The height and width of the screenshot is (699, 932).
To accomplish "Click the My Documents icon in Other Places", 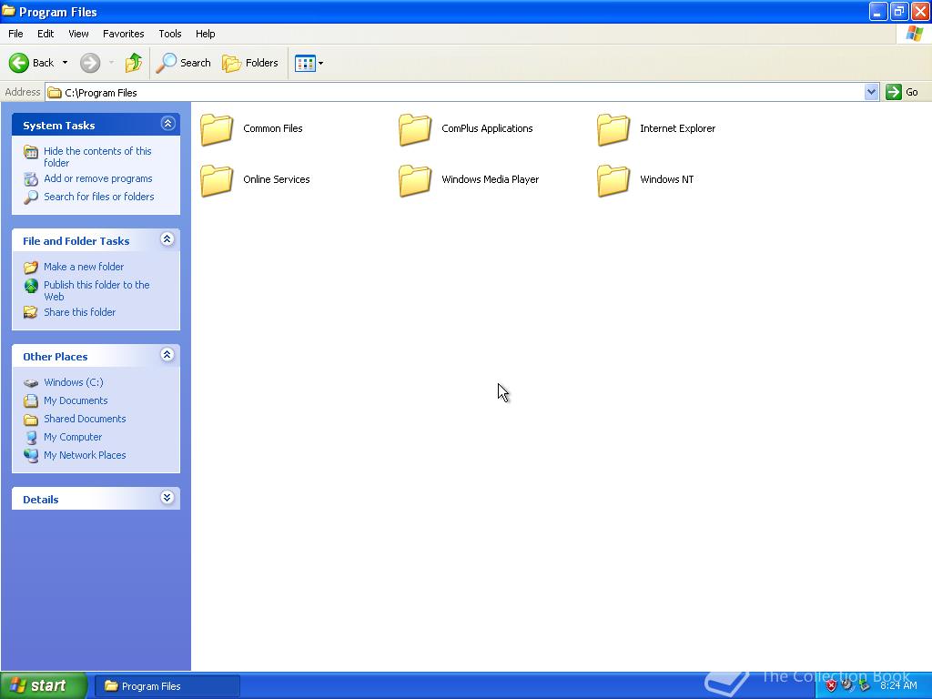I will pos(31,401).
